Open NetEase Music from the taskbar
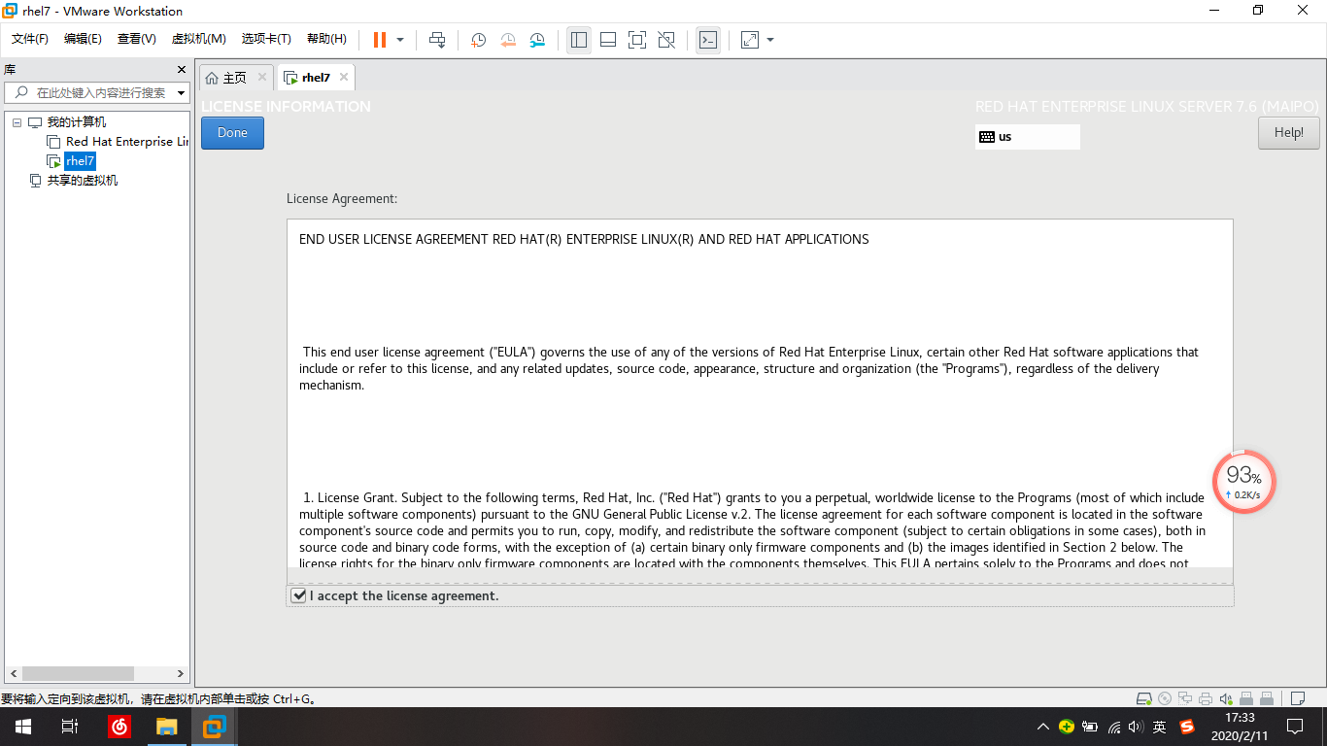 [x=119, y=727]
